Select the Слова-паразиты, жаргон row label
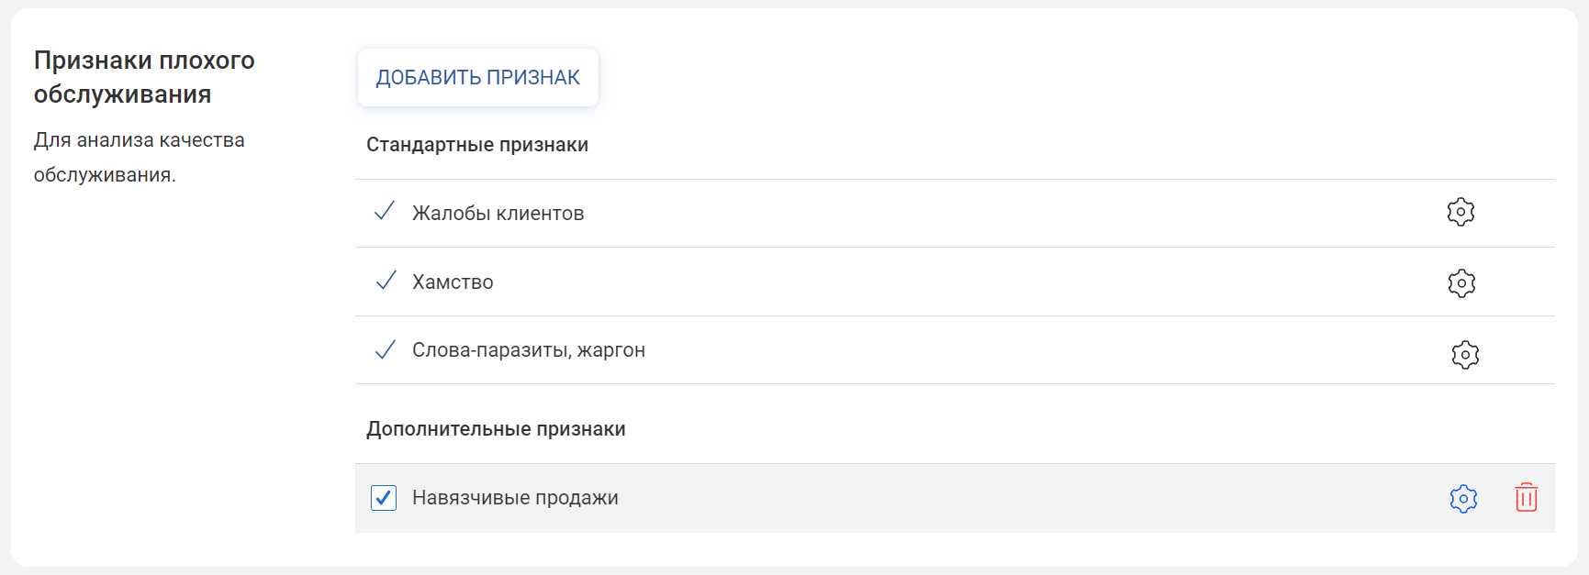1589x575 pixels. point(528,350)
